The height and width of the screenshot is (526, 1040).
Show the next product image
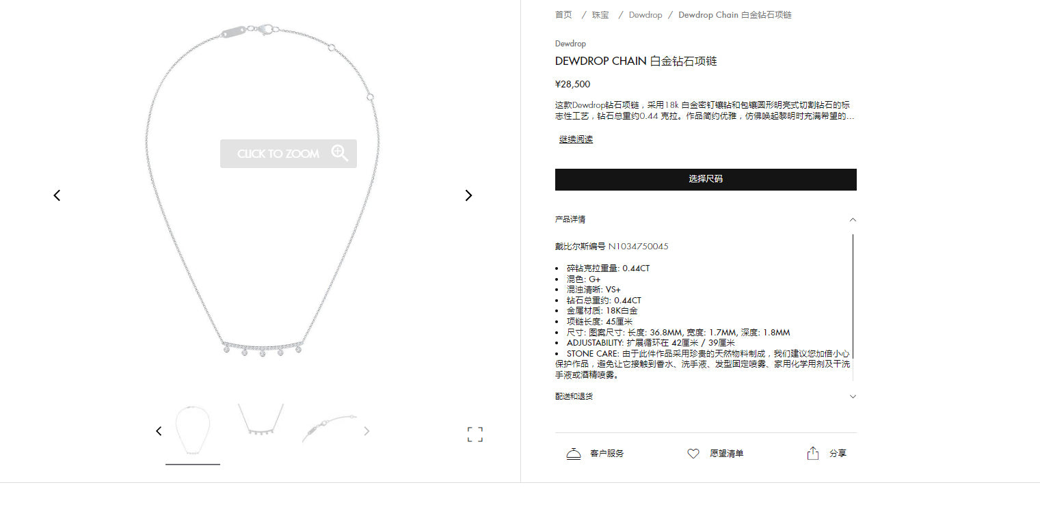(x=468, y=195)
